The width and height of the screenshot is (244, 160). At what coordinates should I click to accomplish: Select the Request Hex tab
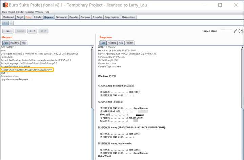[24, 43]
